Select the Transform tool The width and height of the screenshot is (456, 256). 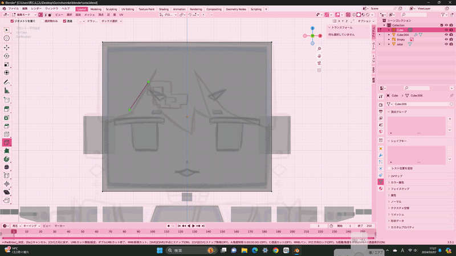[x=7, y=73]
